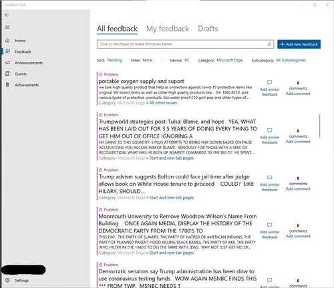
Task: Open the Filter None dropdown
Action: [148, 60]
